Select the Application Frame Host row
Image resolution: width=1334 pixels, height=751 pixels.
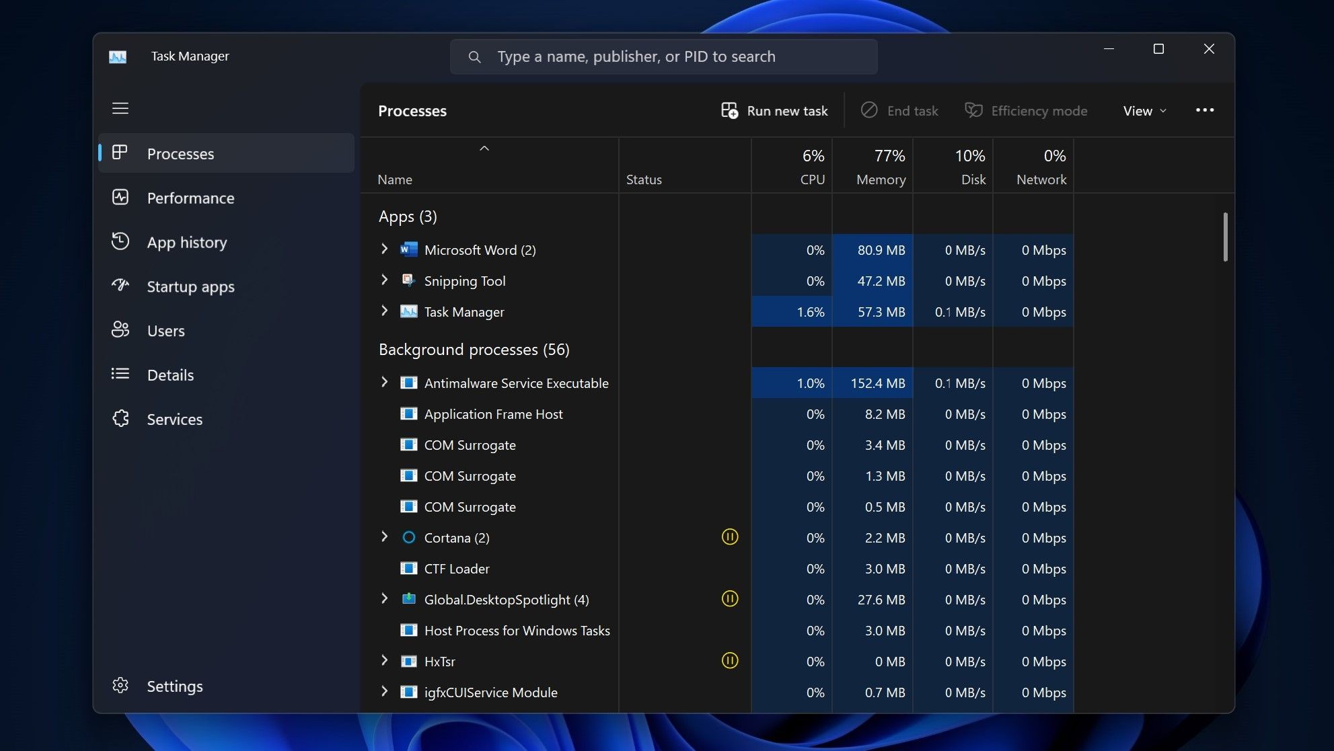[x=717, y=414]
